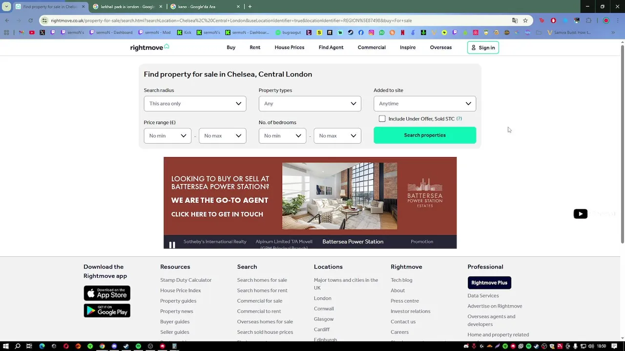Screen dimensions: 625x351
Task: Click the YouTube floating icon
Action: tap(580, 214)
